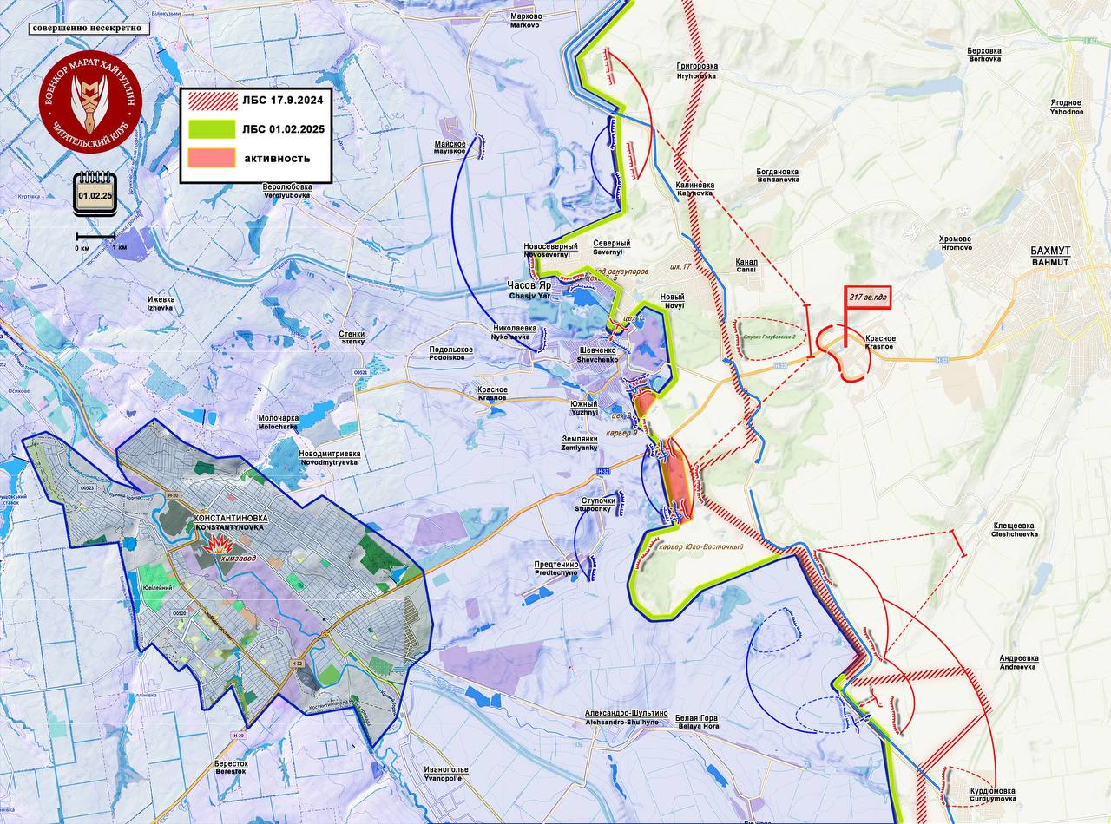Click the 00523 road marker in western Konstantinovka
The image size is (1111, 824).
[x=86, y=488]
